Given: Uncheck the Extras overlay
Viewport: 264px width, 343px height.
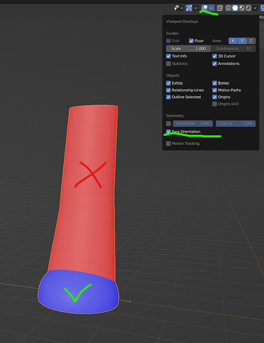Looking at the screenshot, I should coord(168,83).
